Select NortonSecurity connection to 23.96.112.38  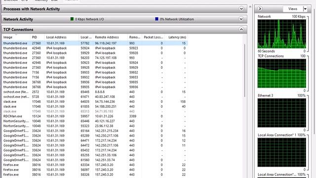click(x=95, y=126)
